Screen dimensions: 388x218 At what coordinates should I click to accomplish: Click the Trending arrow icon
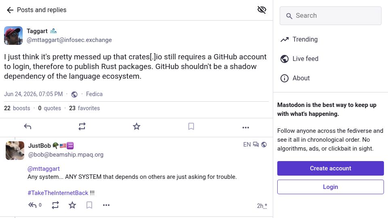click(284, 40)
